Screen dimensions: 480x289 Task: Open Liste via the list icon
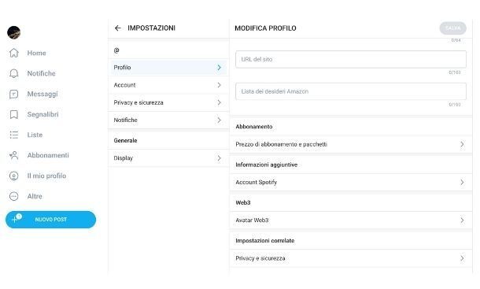[x=14, y=135]
